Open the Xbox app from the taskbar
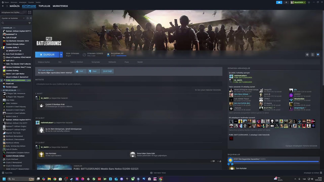Image resolution: width=324 pixels, height=182 pixels. click(133, 179)
